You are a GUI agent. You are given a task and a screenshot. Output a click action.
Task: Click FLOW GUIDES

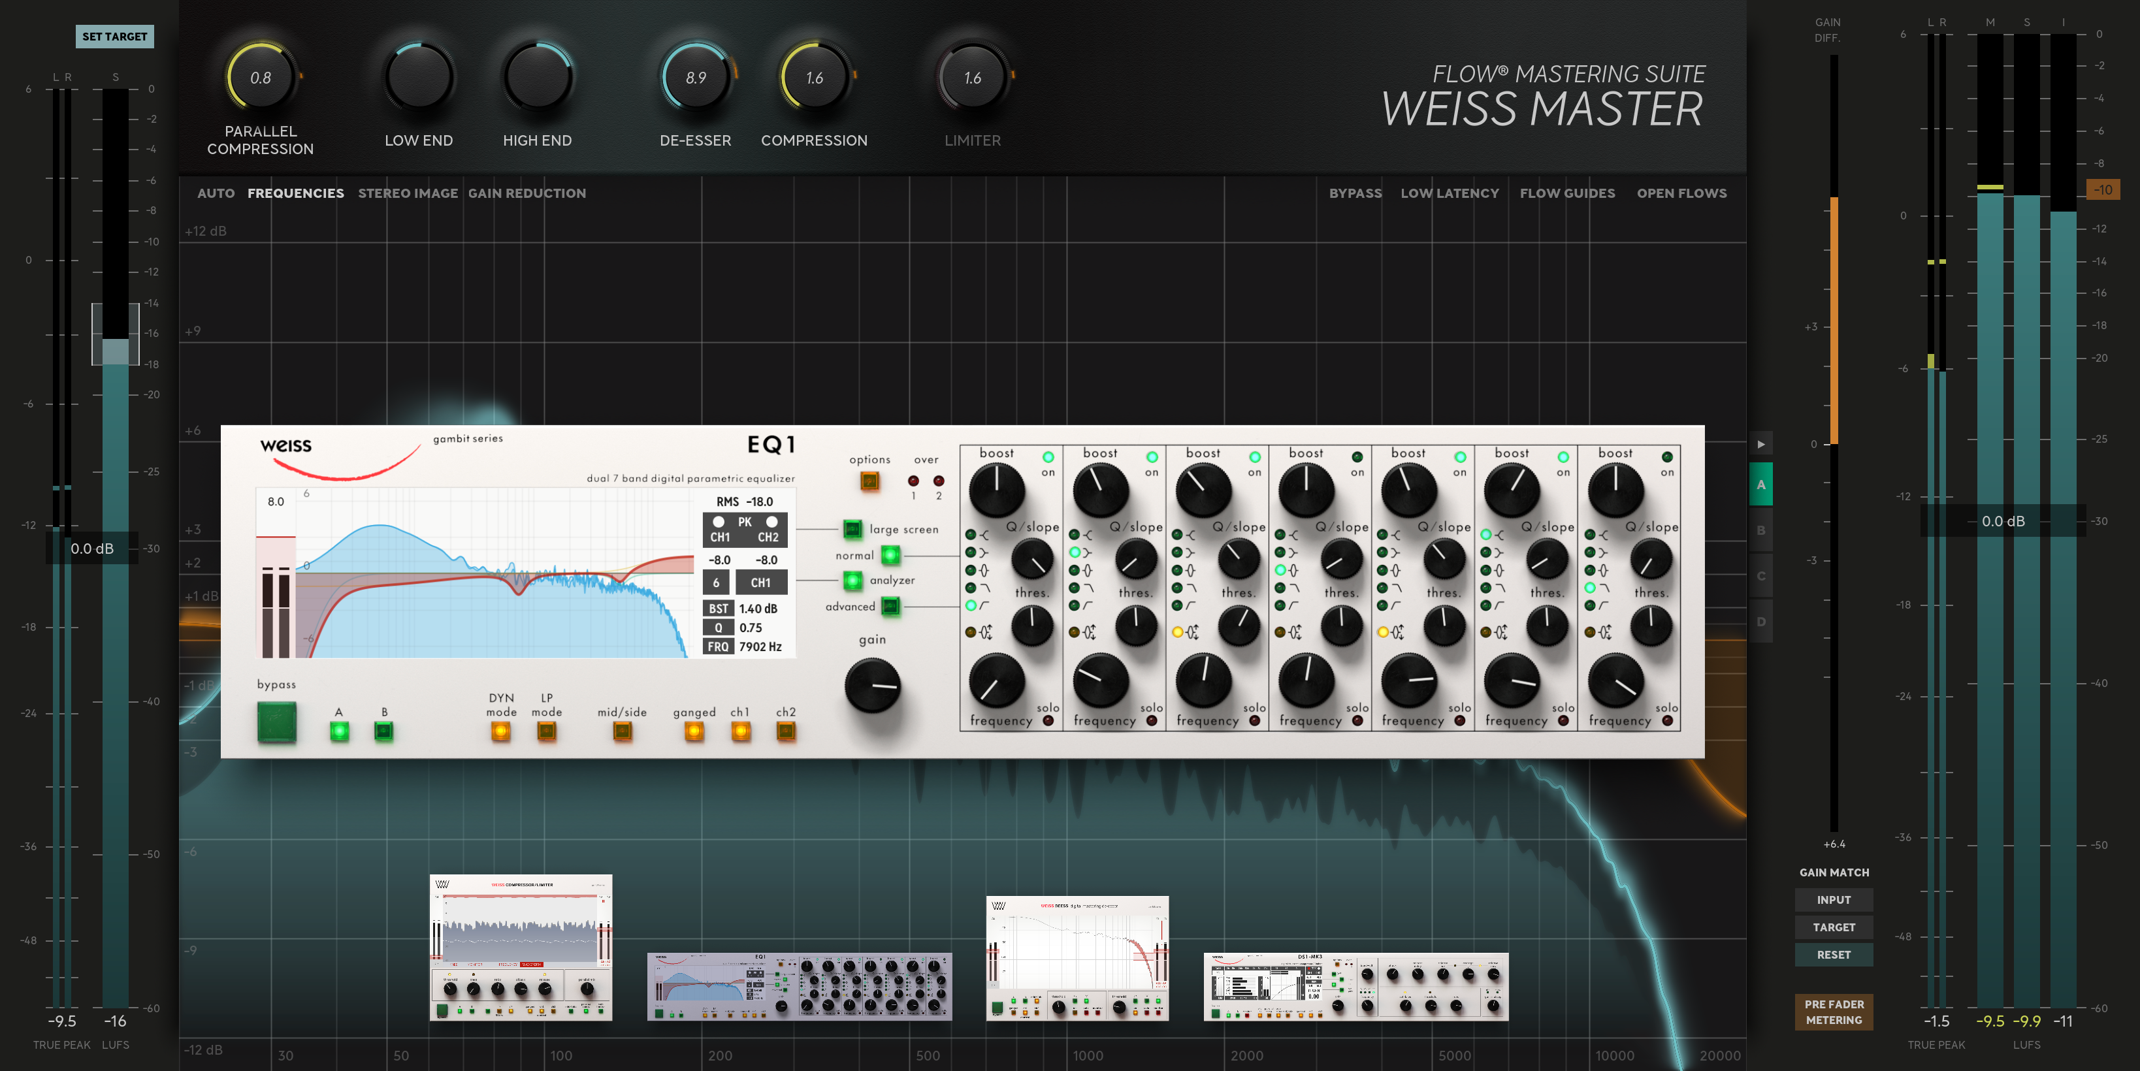point(1566,193)
